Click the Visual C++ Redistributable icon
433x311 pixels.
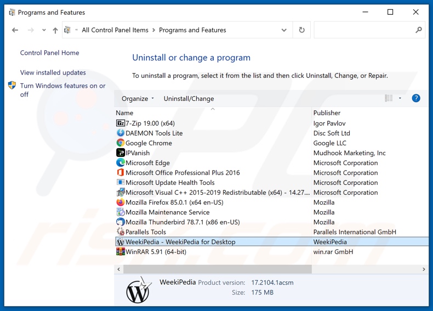coord(121,193)
